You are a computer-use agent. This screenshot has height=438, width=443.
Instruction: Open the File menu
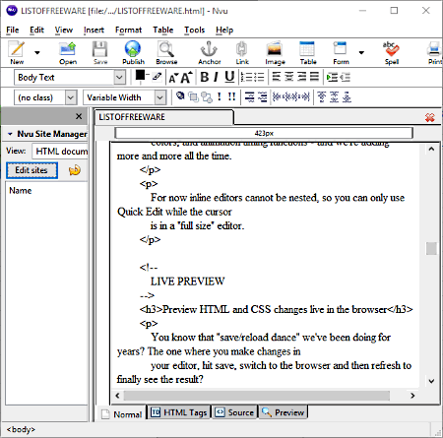pos(13,30)
